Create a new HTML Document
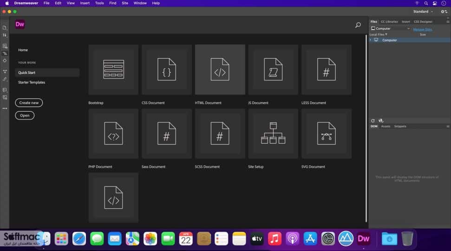This screenshot has height=251, width=451. pos(220,69)
